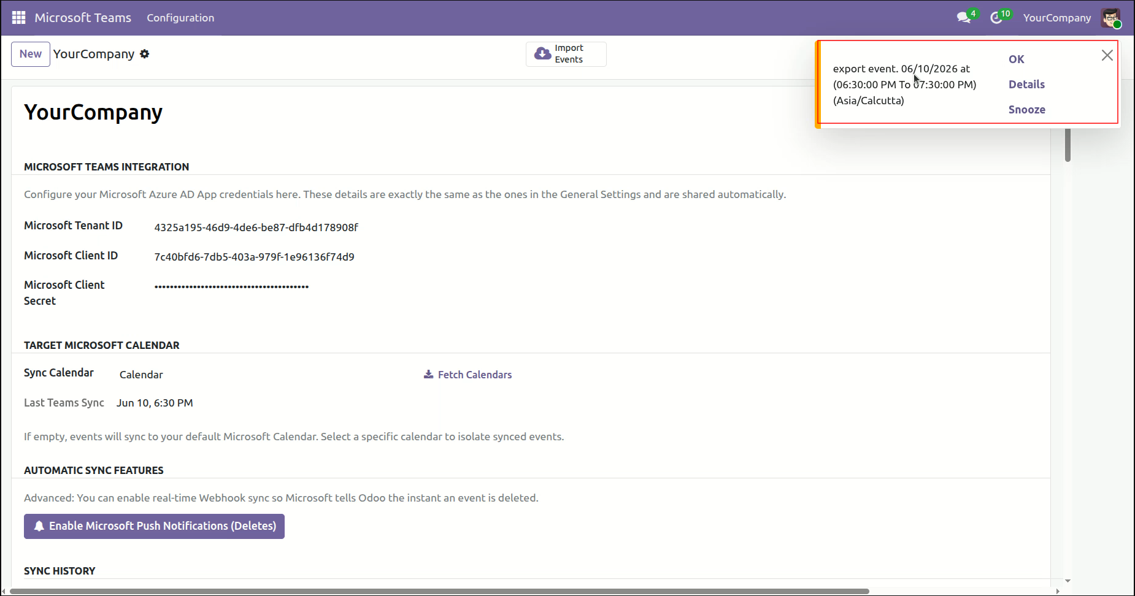Image resolution: width=1135 pixels, height=596 pixels.
Task: Open the apps grid home menu
Action: (18, 18)
